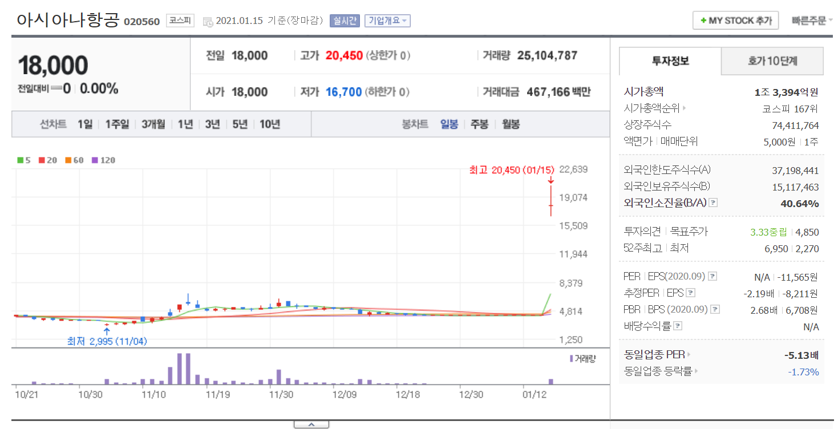Click the purple 120-day moving average legend
Screen dimensions: 838x429
(104, 160)
